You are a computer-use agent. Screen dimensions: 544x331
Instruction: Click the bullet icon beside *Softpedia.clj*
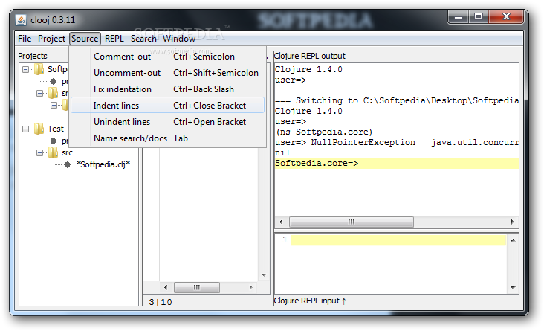68,164
